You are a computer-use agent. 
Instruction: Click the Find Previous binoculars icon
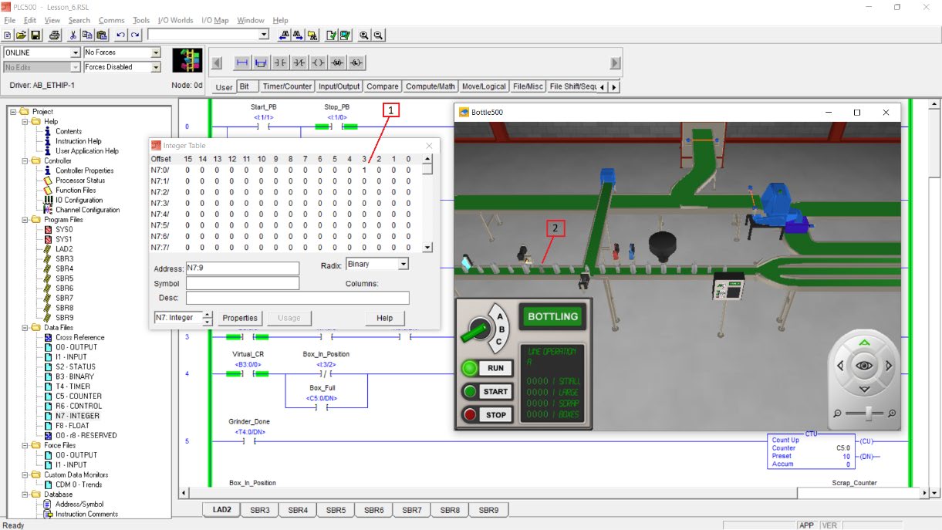click(x=284, y=35)
